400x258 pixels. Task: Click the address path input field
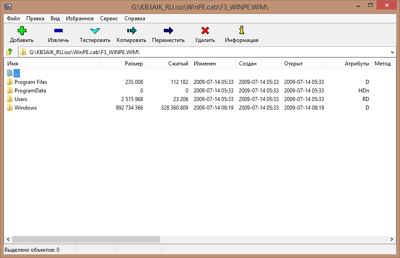point(207,52)
